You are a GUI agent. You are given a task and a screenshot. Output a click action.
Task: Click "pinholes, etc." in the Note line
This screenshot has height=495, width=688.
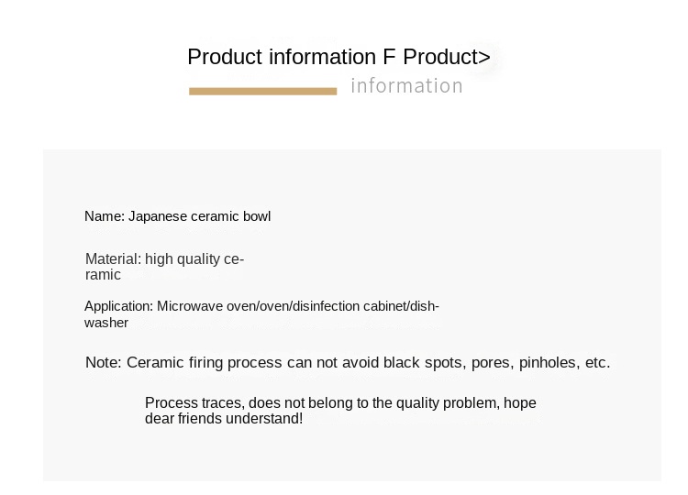click(564, 363)
